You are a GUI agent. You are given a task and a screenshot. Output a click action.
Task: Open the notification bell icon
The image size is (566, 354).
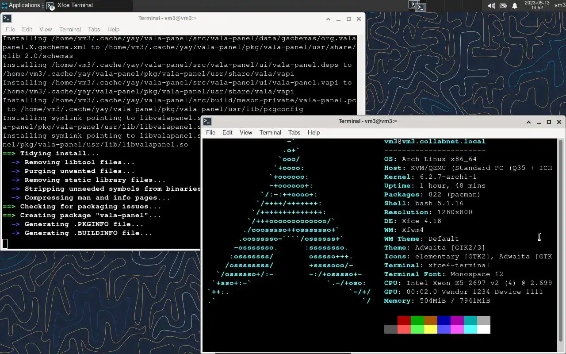tap(515, 6)
